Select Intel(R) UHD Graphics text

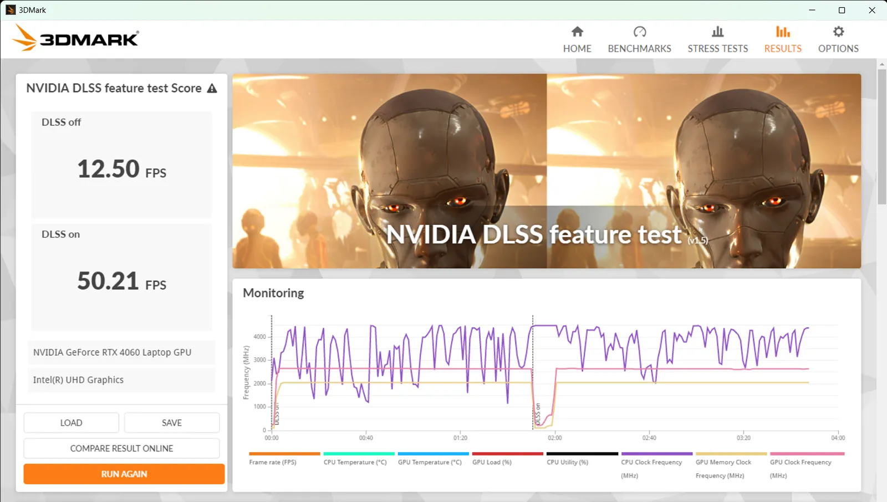(78, 380)
